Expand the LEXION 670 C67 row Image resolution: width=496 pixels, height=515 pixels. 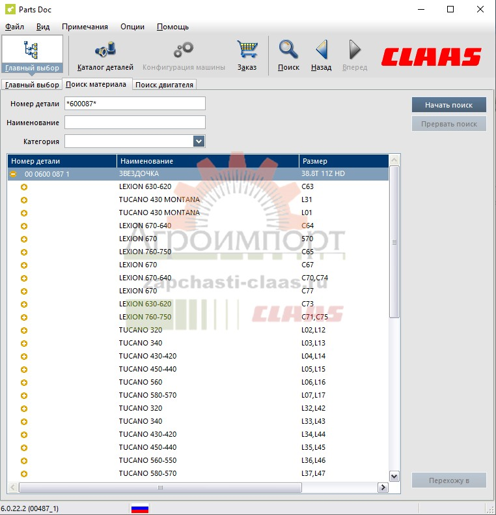coord(24,265)
